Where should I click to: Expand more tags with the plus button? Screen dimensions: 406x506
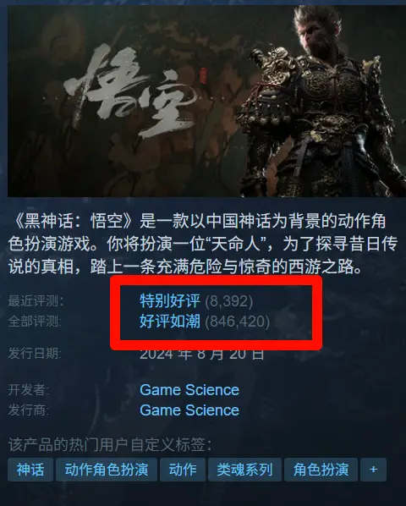point(373,470)
